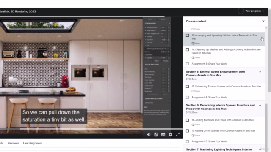The height and width of the screenshot is (152, 271).
Task: Switch to the Reviews tab
Action: 13,143
